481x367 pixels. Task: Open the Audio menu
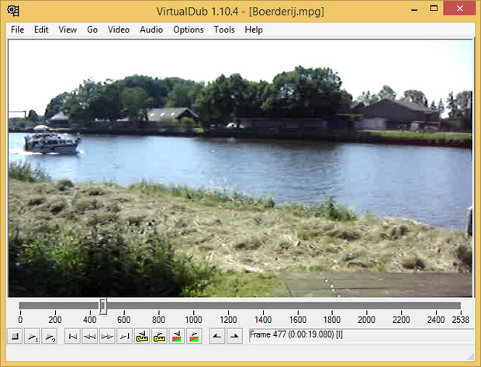click(x=151, y=29)
